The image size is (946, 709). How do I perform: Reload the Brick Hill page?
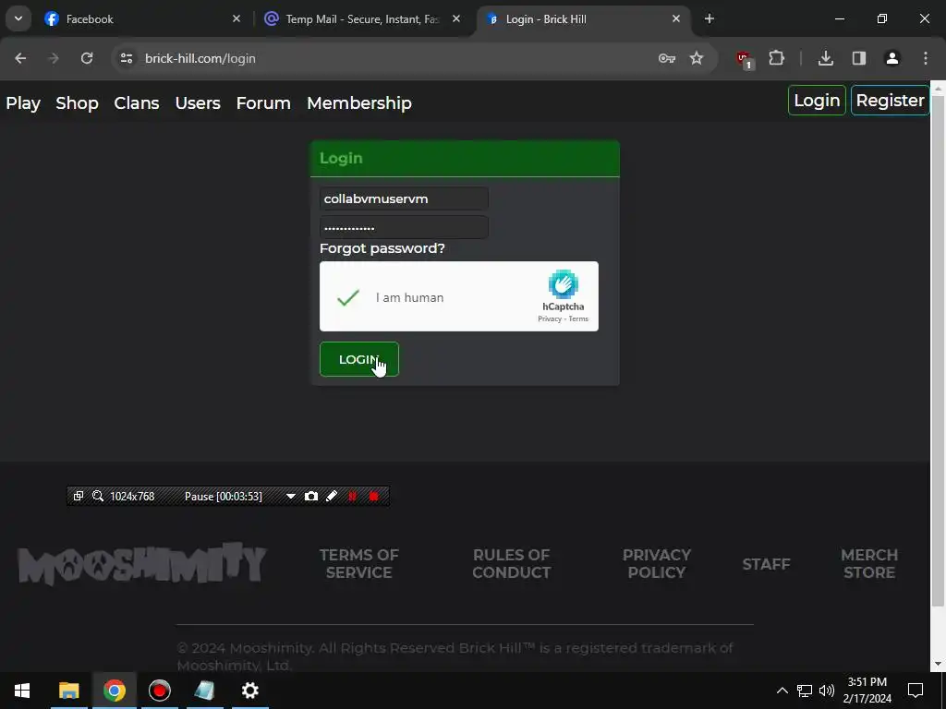[87, 58]
